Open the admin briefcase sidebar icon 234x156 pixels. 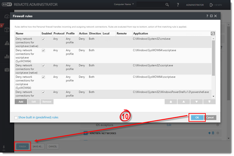(x=7, y=70)
